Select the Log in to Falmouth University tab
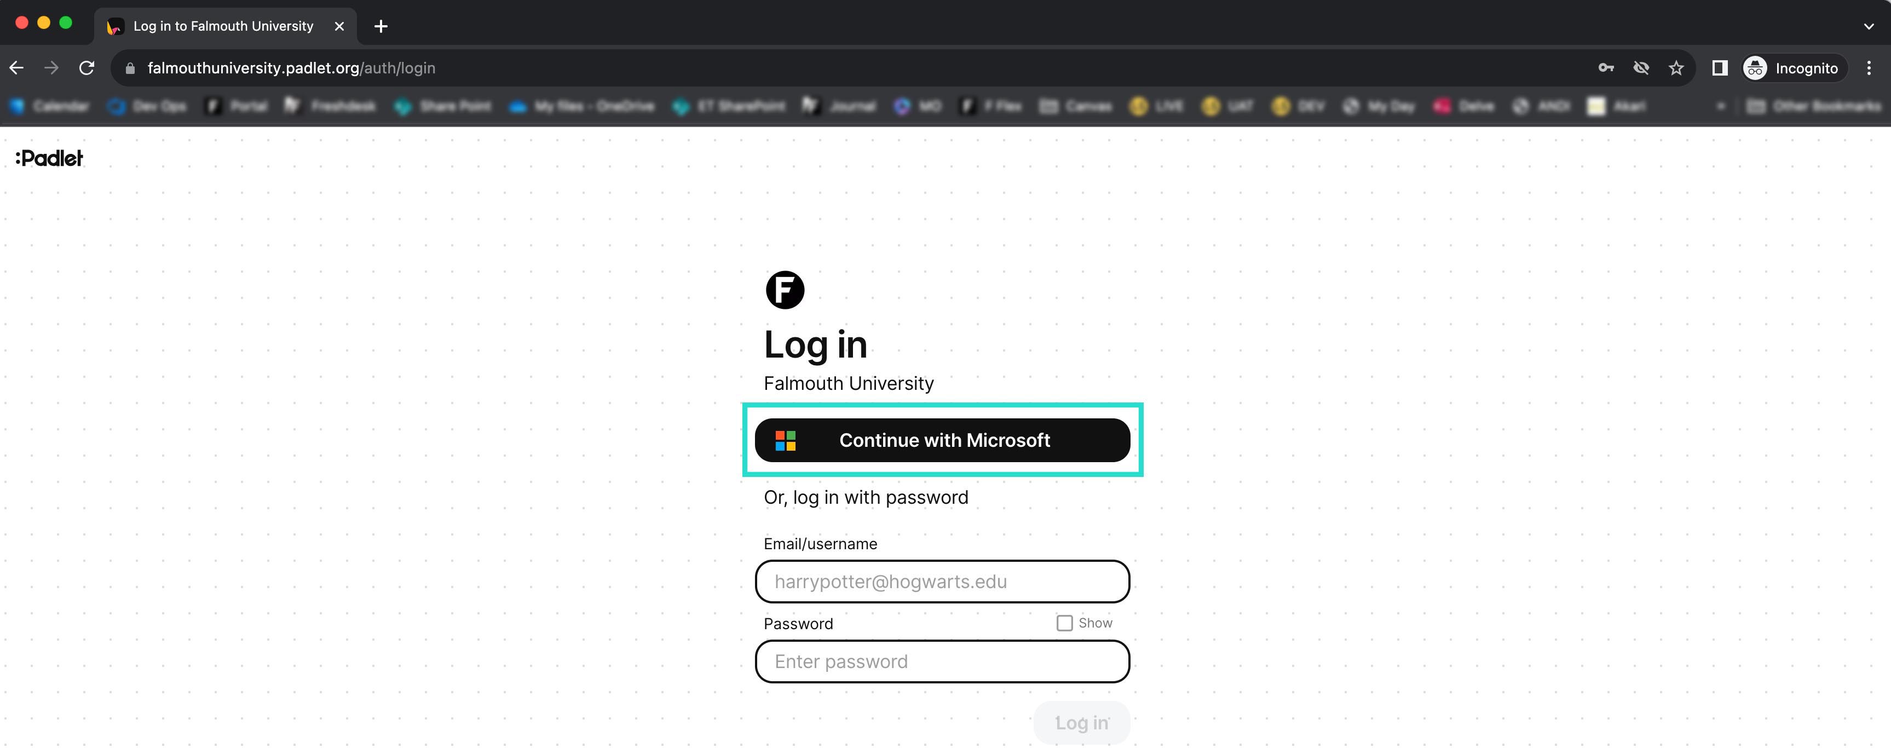This screenshot has height=748, width=1891. pyautogui.click(x=222, y=26)
